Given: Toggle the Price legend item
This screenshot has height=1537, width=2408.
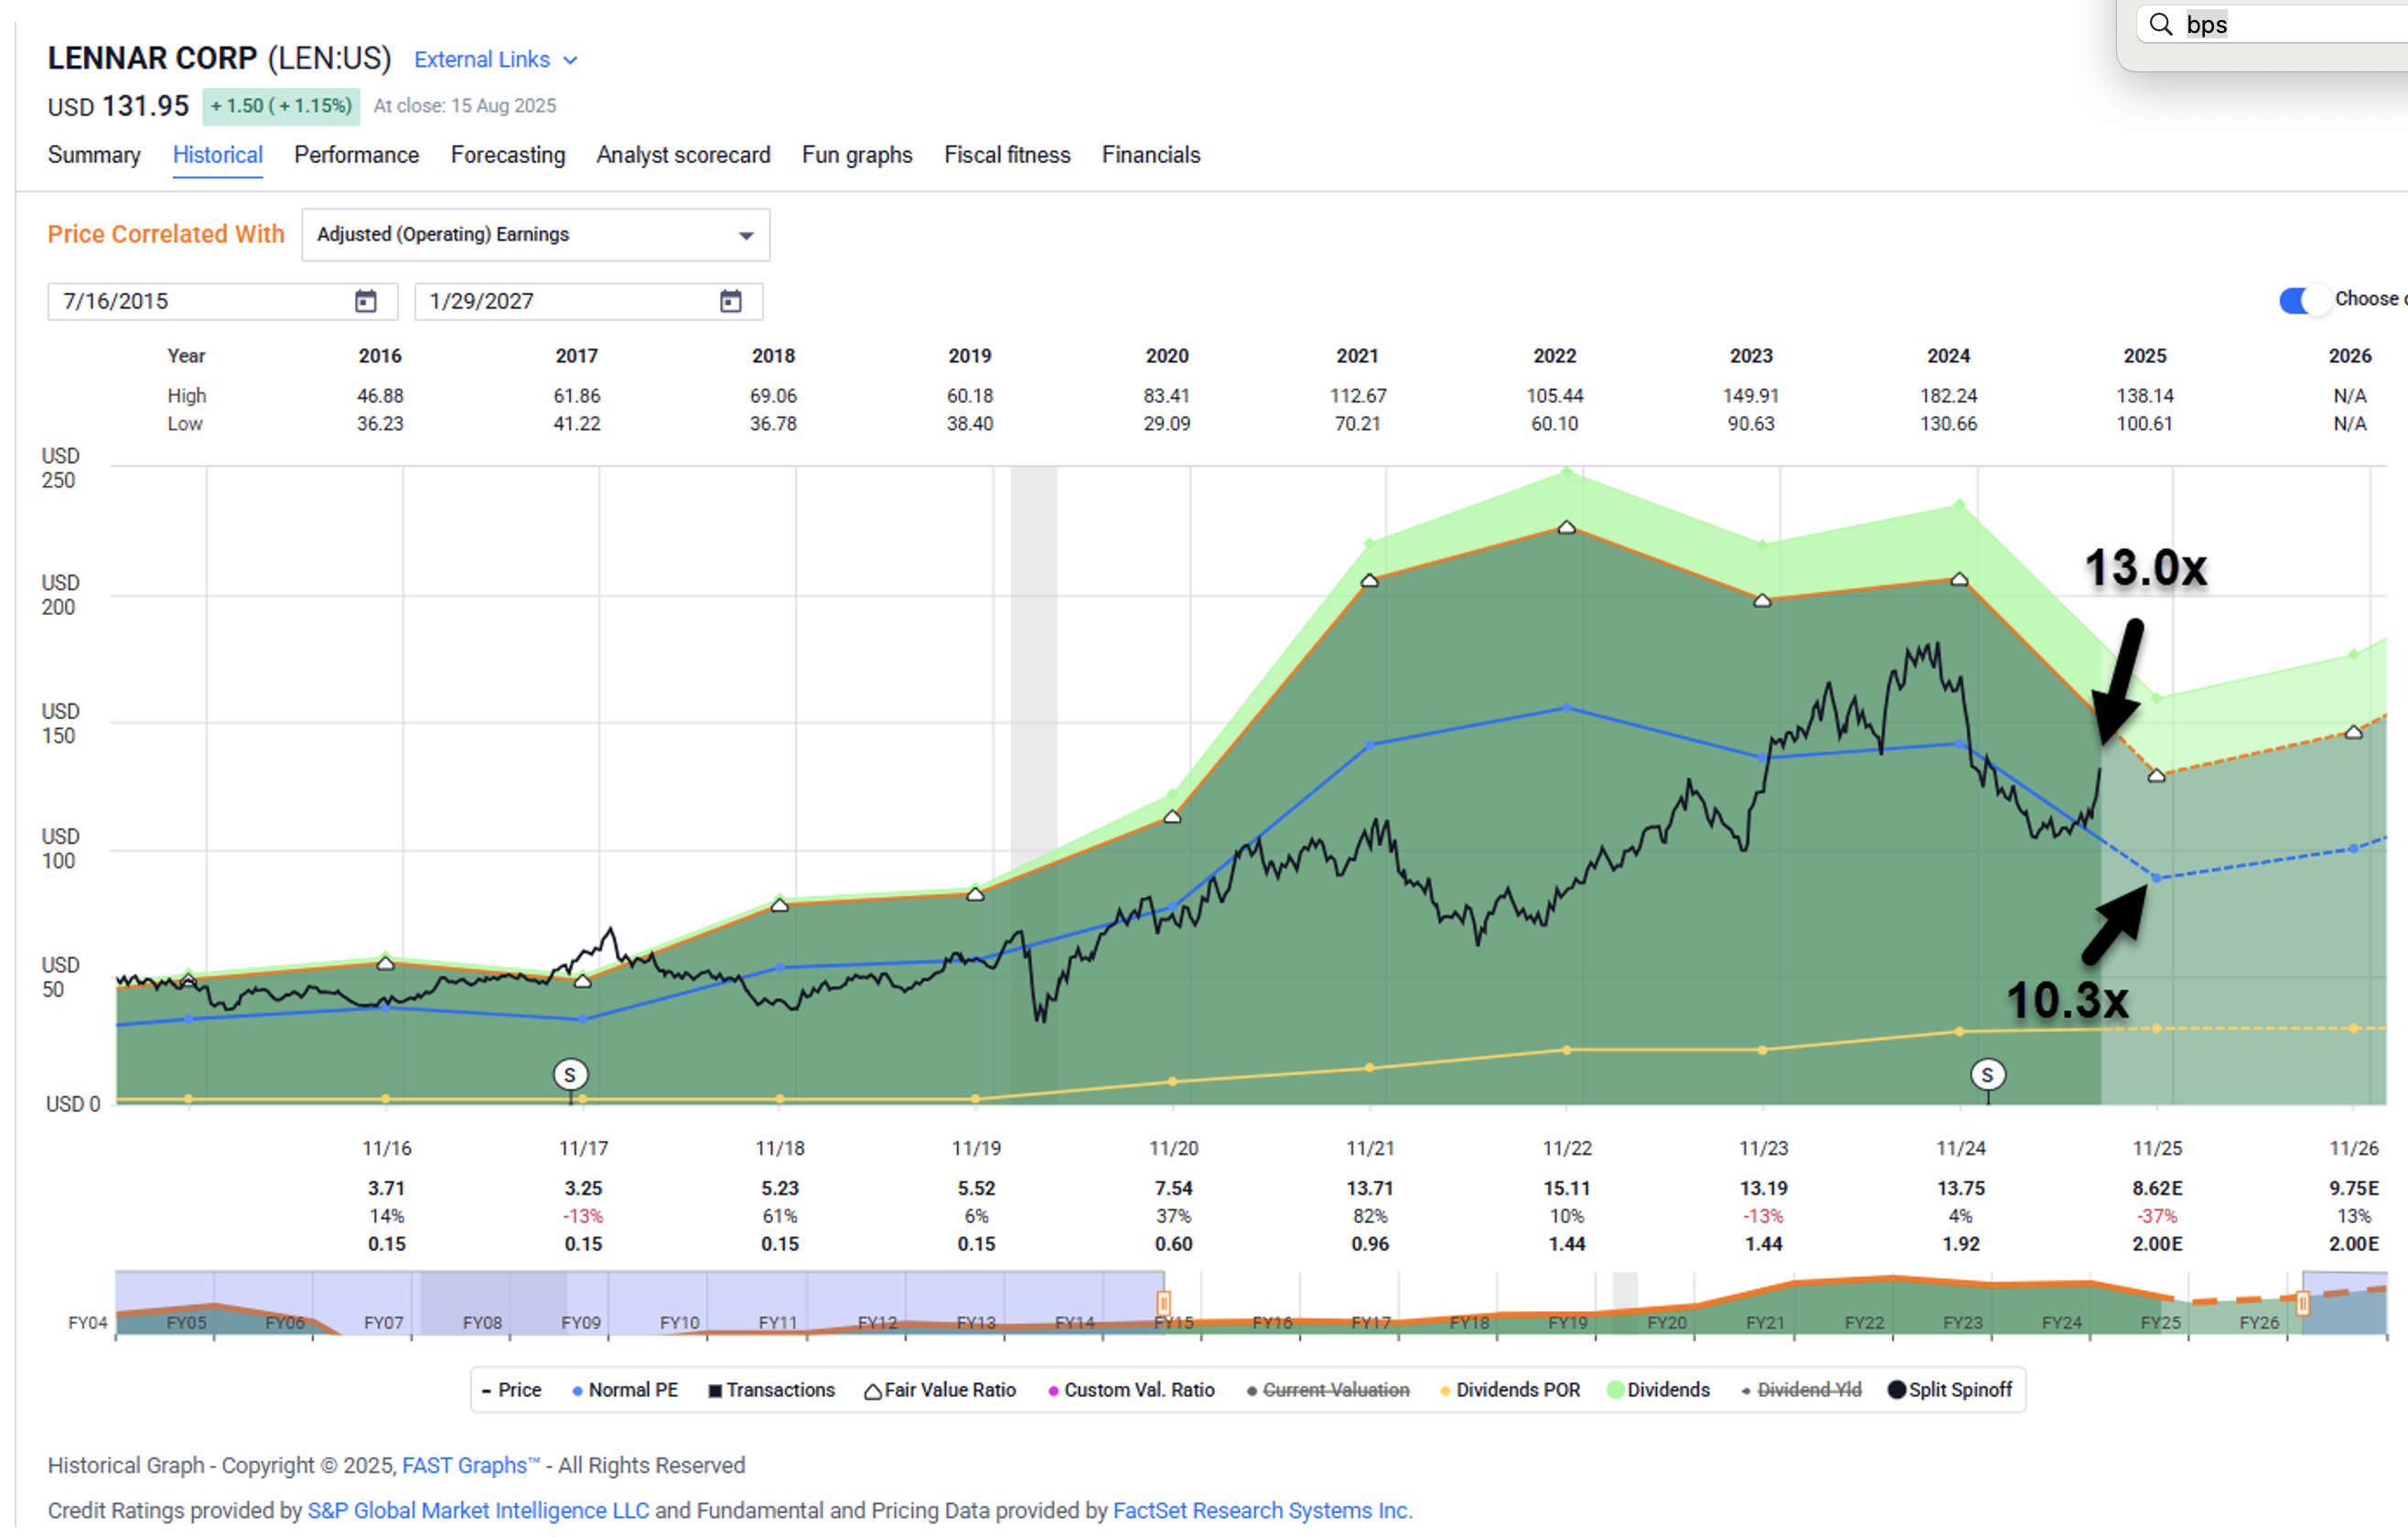Looking at the screenshot, I should tap(511, 1390).
